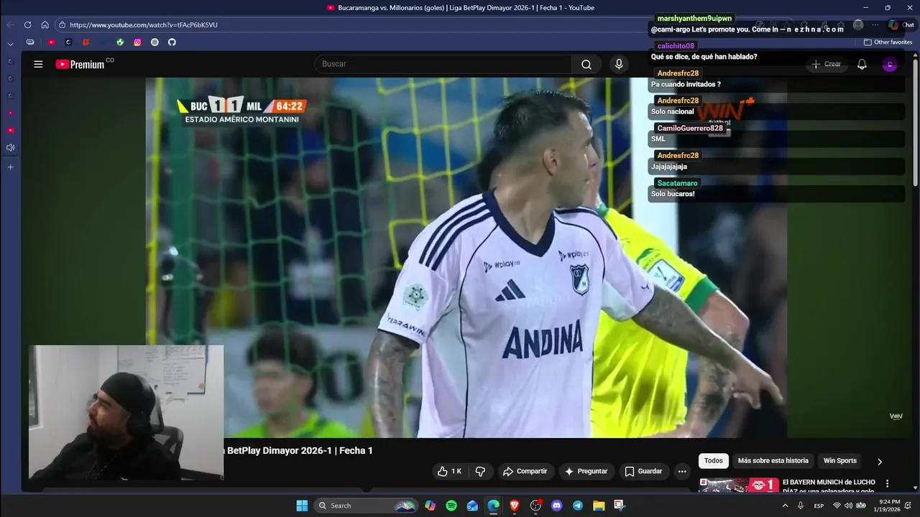This screenshot has width=920, height=517.
Task: Toggle the ESP input language indicator
Action: [x=819, y=506]
